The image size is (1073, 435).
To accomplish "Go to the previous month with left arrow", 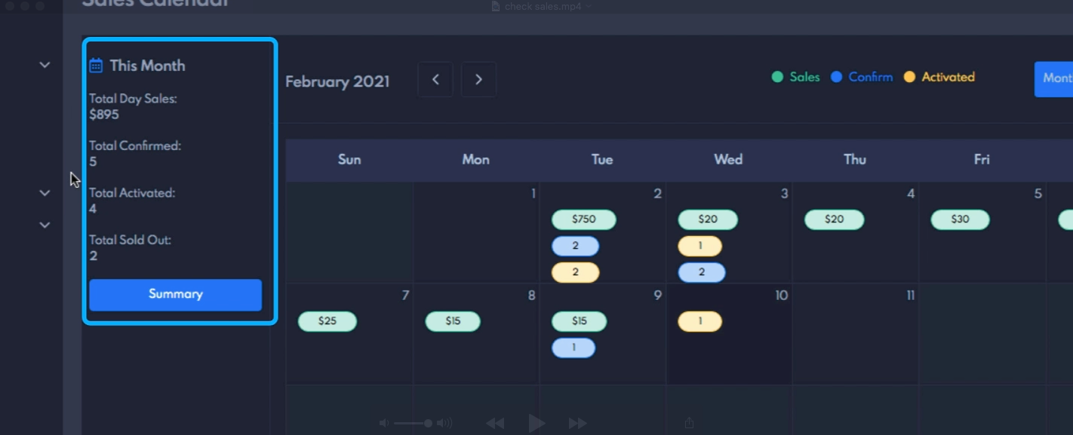I will [x=435, y=79].
